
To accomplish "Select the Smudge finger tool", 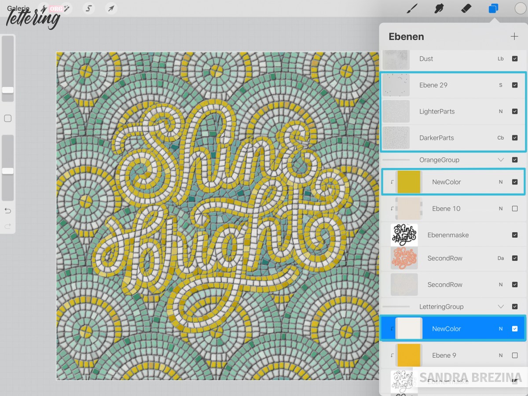I will [439, 8].
